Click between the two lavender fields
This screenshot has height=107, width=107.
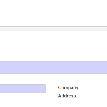pos(53,79)
